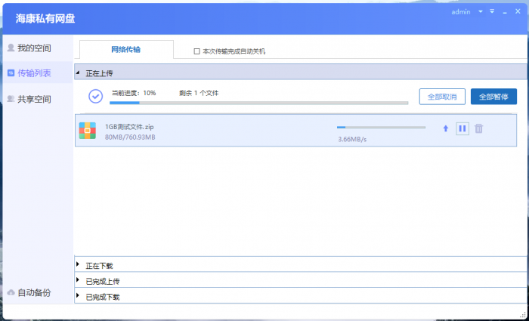Click the 全部取消 button

(442, 97)
